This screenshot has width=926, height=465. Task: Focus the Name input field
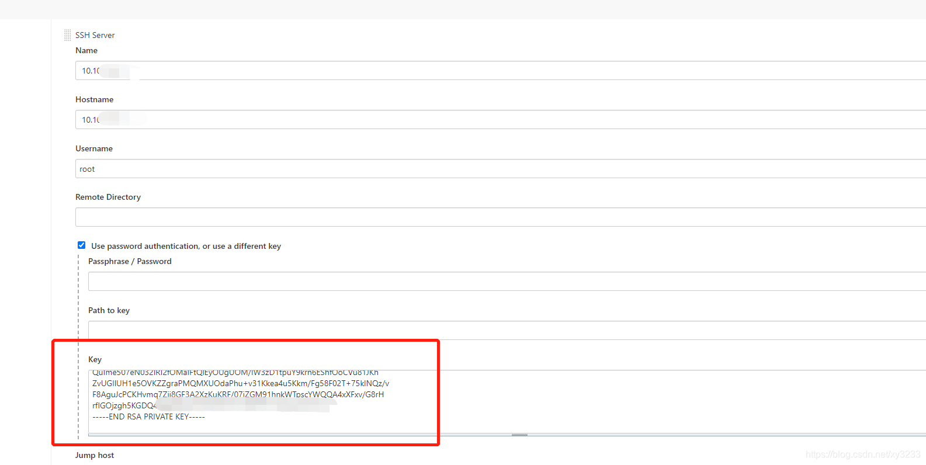point(501,71)
